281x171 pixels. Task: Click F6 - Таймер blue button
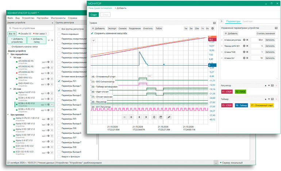pos(241,105)
